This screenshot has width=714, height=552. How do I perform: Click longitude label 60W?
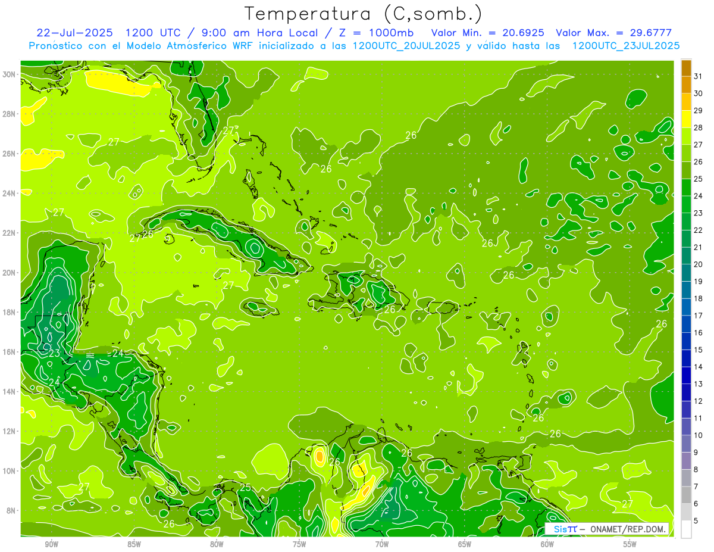(x=547, y=544)
